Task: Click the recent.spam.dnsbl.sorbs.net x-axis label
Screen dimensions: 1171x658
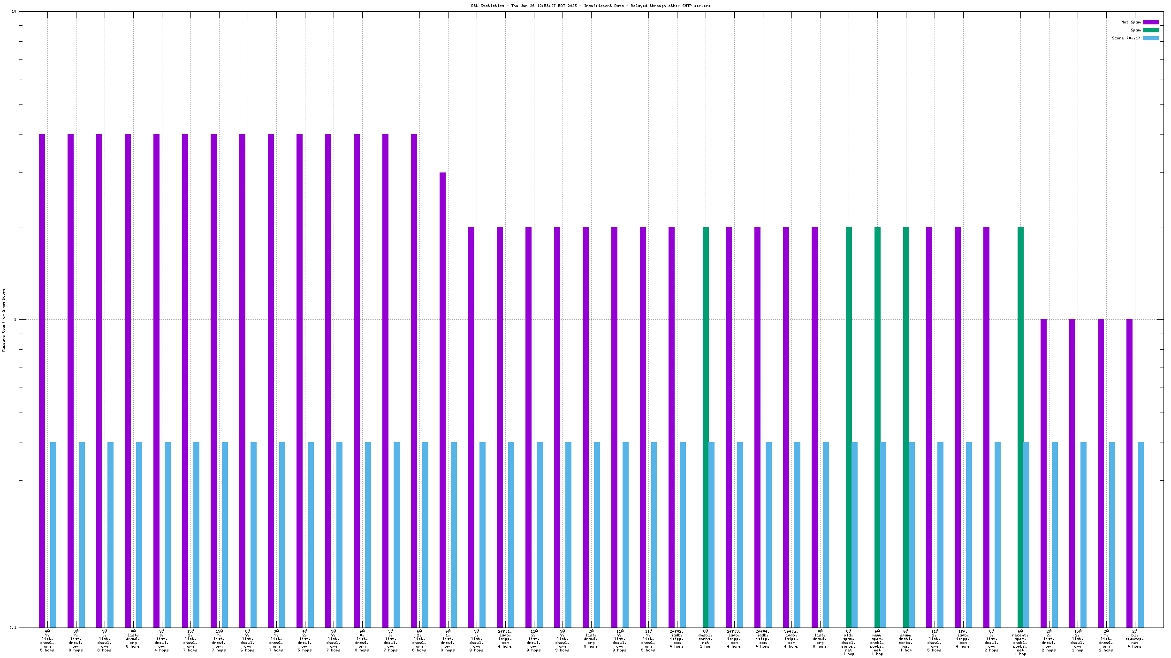Action: 1020,642
